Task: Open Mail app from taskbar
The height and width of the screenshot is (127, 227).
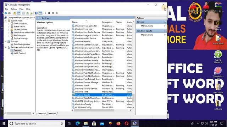Action: [102, 123]
